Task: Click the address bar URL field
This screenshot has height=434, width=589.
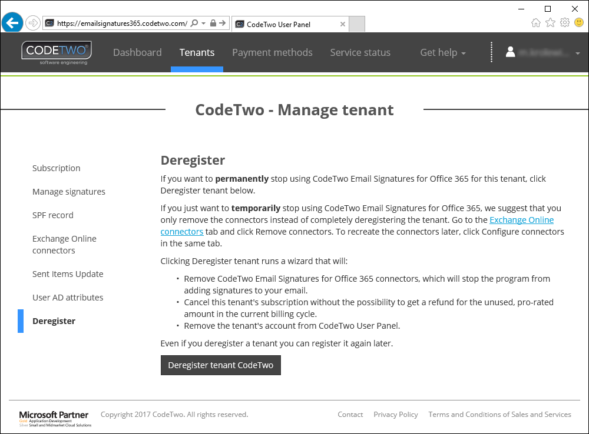Action: (x=122, y=24)
